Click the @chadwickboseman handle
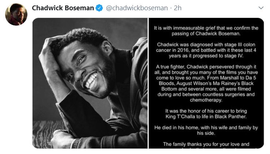Image resolution: width=270 pixels, height=154 pixels. click(137, 8)
